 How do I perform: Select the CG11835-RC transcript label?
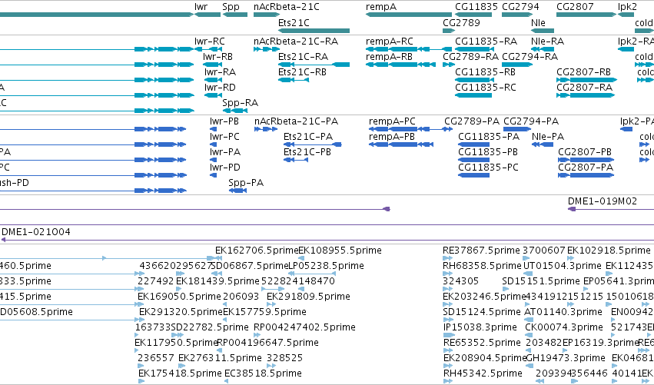tap(486, 88)
